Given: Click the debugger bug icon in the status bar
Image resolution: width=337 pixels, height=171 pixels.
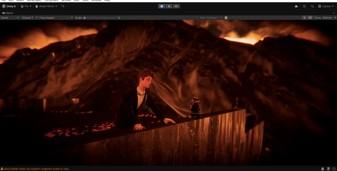Looking at the screenshot, I should pyautogui.click(x=323, y=169).
